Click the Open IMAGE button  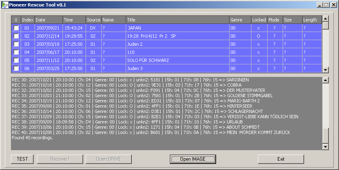pos(193,159)
